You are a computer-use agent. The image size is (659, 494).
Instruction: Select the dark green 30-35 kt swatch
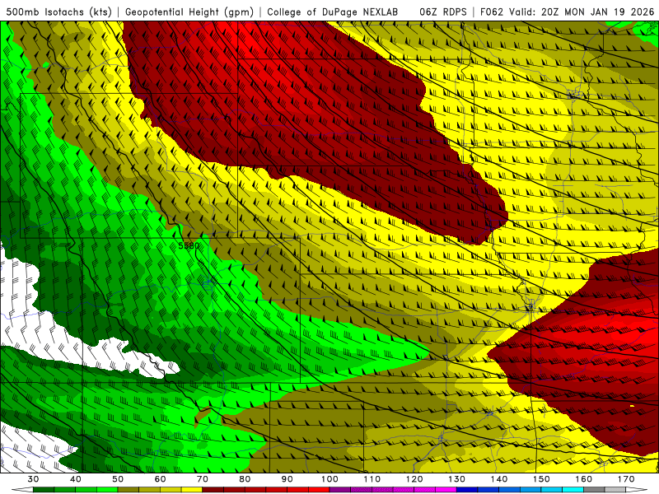pos(44,490)
